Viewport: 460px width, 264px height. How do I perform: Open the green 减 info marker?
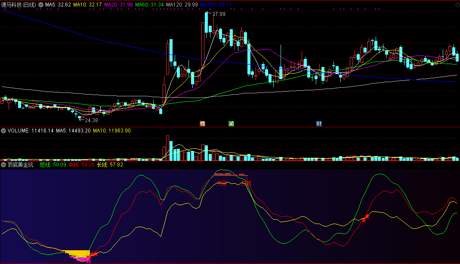tap(231, 124)
